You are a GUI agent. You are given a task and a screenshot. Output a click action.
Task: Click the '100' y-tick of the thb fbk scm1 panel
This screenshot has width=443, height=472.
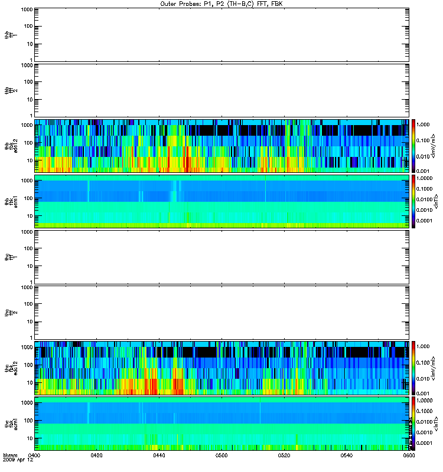(x=28, y=198)
